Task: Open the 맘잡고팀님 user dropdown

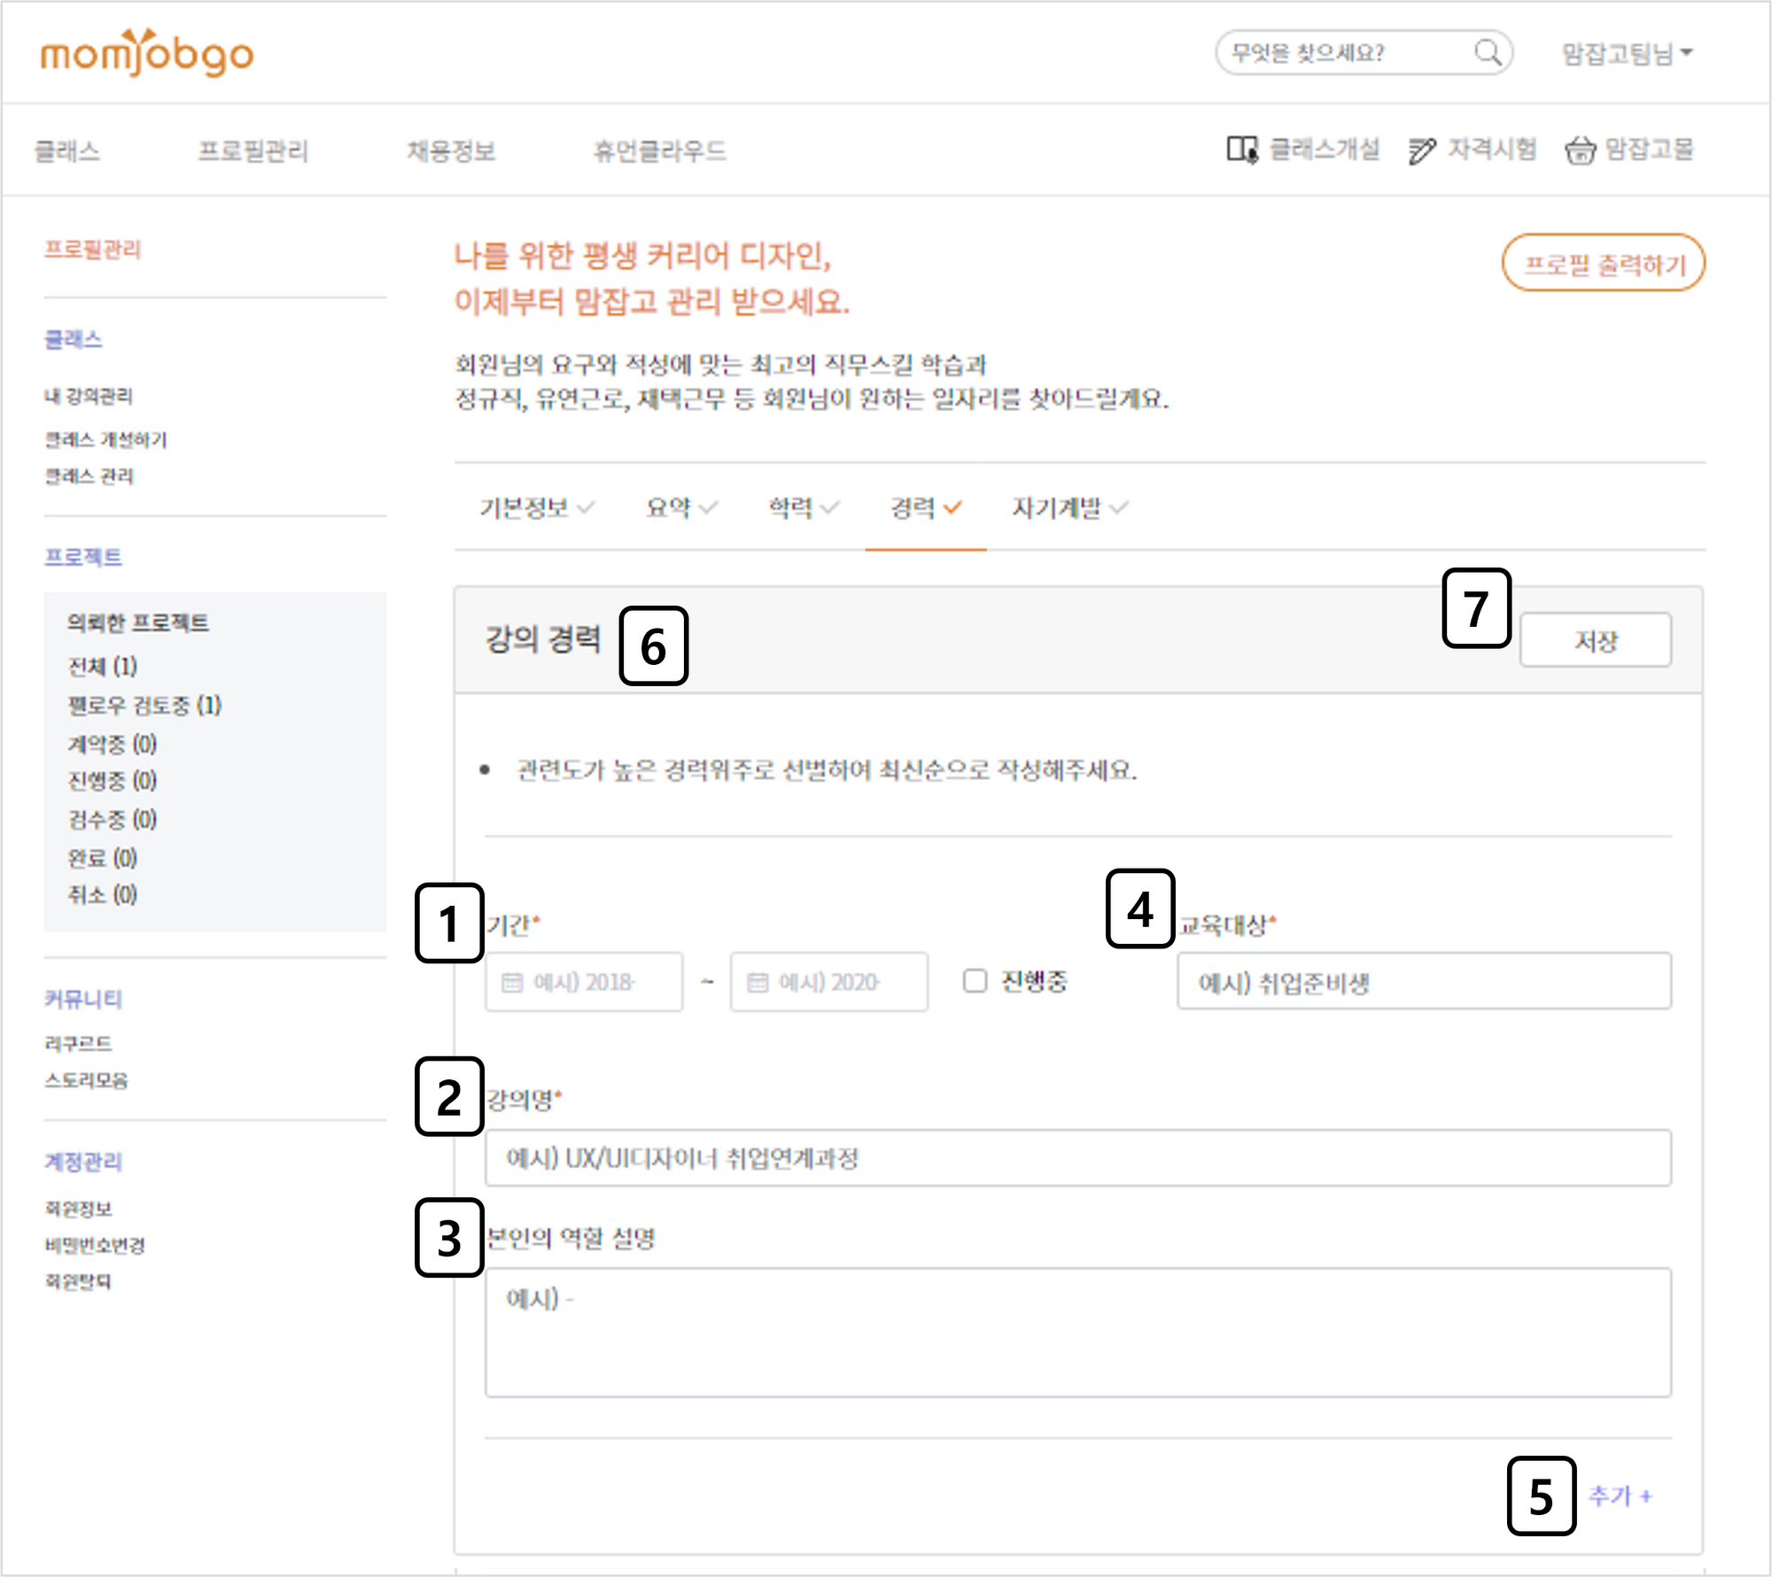Action: pyautogui.click(x=1627, y=53)
